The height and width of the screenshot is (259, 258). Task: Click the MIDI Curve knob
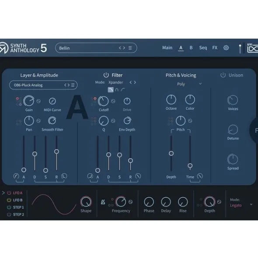pyautogui.click(x=52, y=101)
